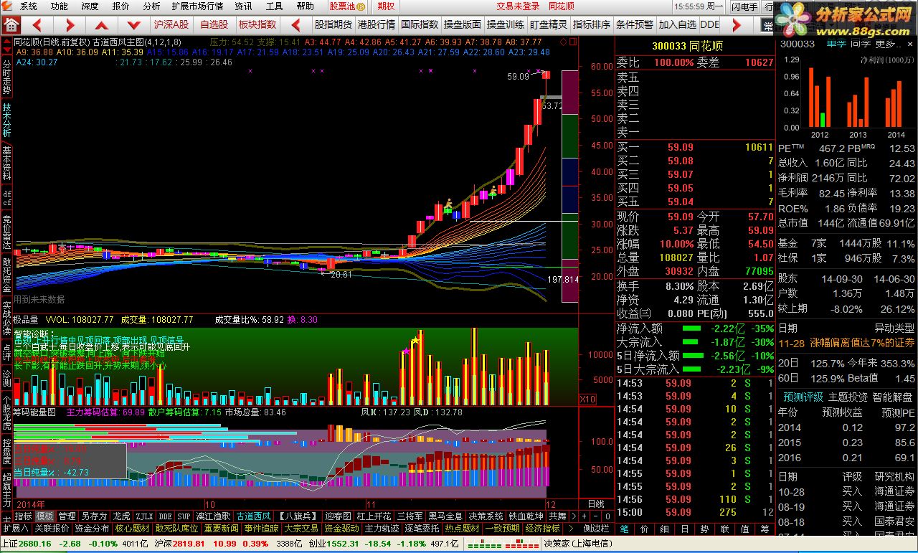Image resolution: width=918 pixels, height=553 pixels.
Task: Select the 基本资料 sidebar tab
Action: click(6, 164)
